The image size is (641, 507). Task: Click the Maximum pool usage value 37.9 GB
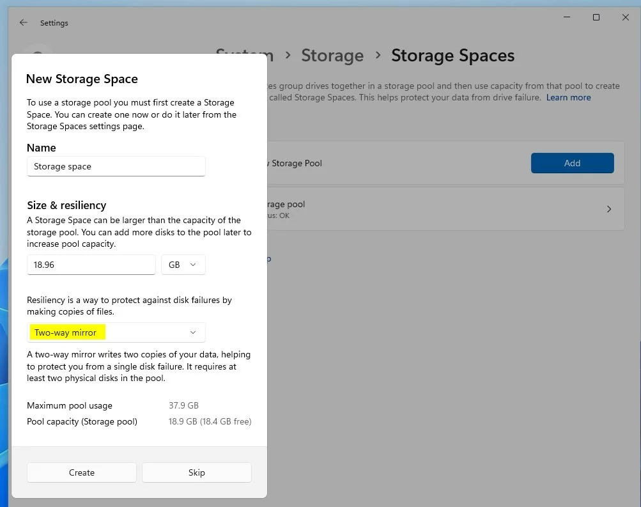pos(183,405)
